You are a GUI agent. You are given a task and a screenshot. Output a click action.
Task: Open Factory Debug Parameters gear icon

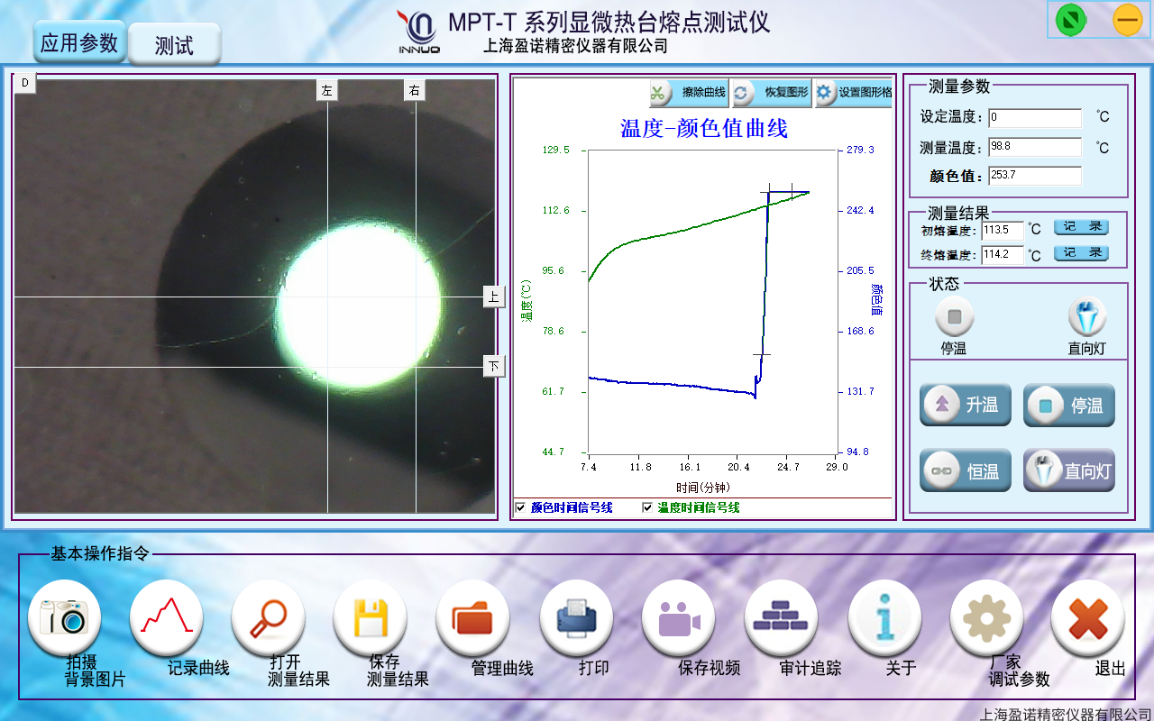point(986,617)
